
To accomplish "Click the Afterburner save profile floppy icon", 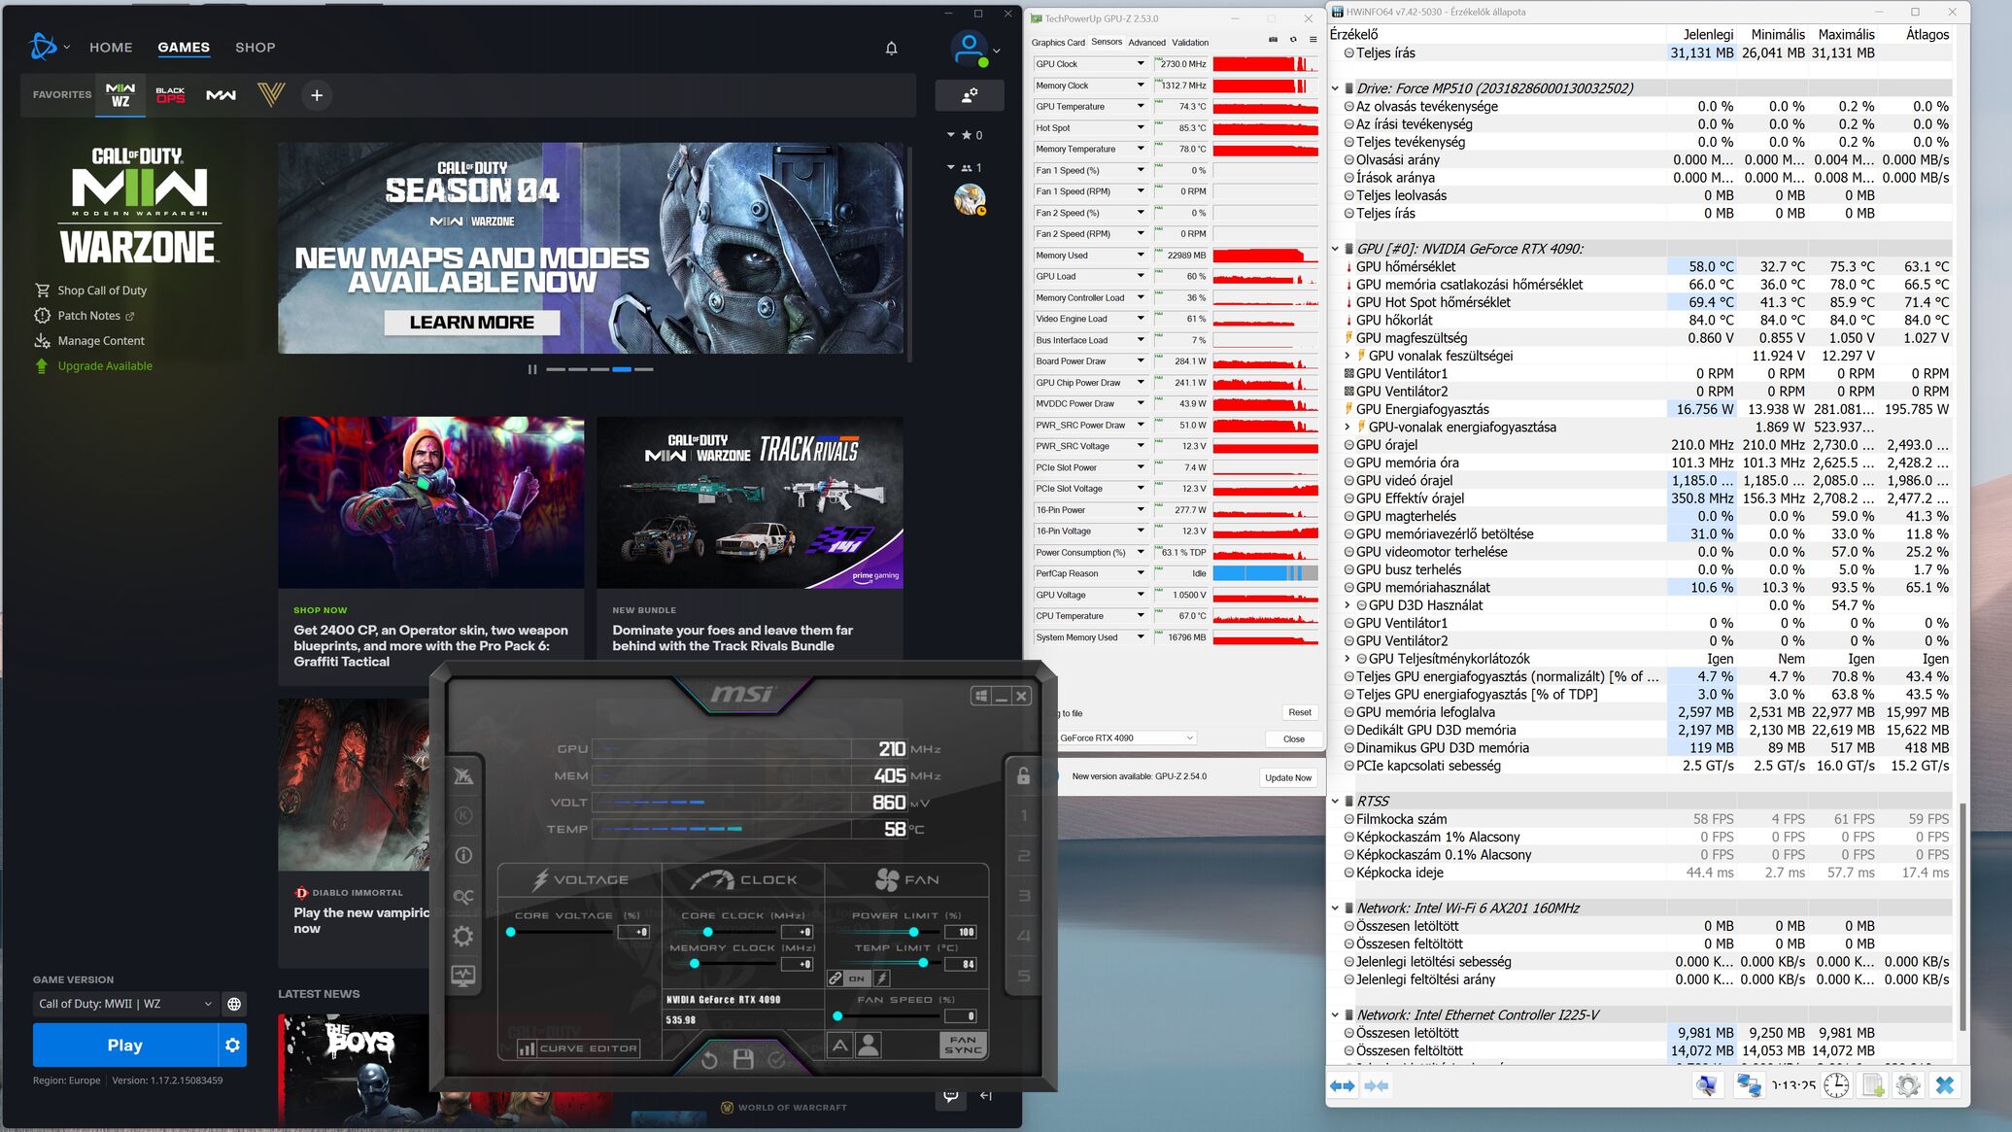I will coord(743,1059).
